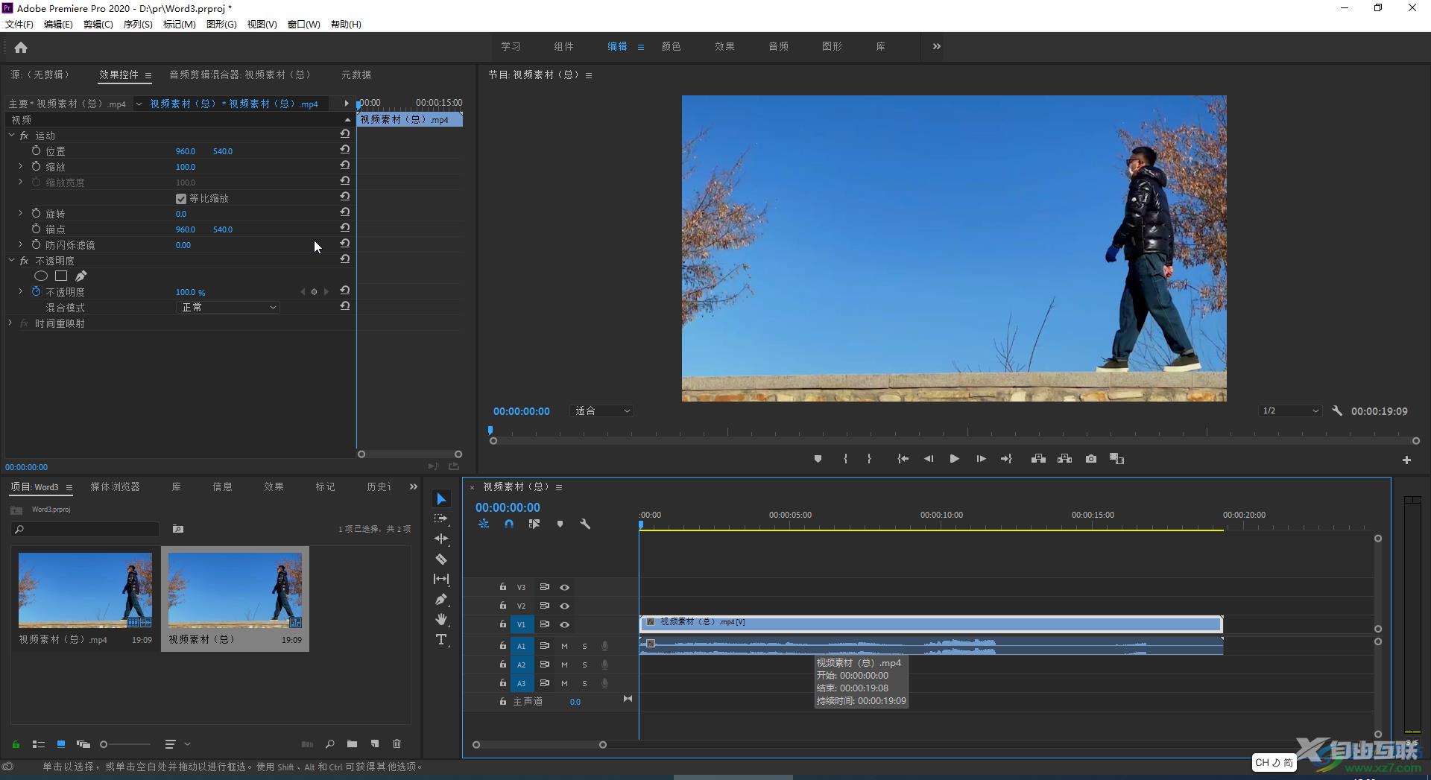Delete selected project item trash icon
The image size is (1431, 780).
[x=397, y=743]
